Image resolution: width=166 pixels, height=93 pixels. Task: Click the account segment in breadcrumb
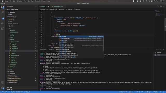[x=61, y=9]
